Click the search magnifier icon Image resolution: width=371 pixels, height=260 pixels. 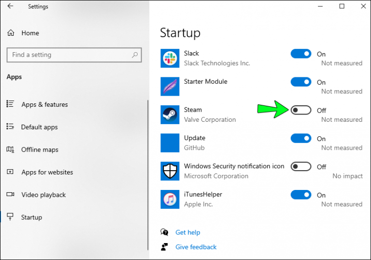135,55
